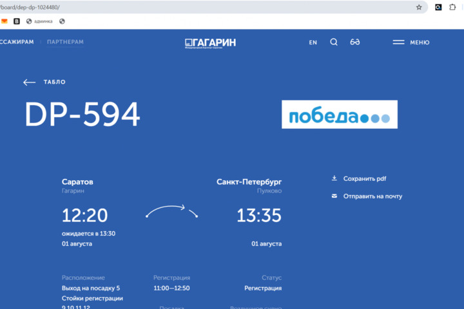Screen dimensions: 464x309
Task: Open the orange mail bookmark icon
Action: tap(4, 21)
